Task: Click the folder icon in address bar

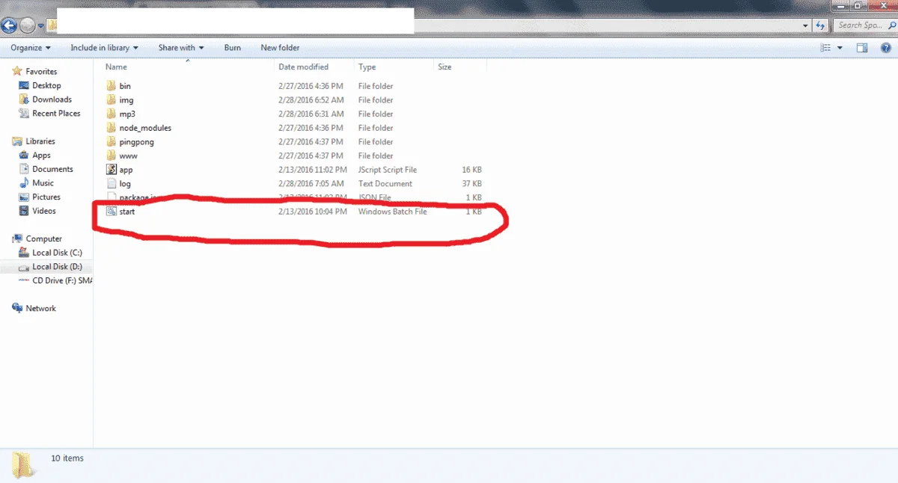Action: [52, 26]
